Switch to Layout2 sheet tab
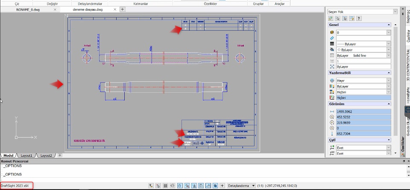 [x=46, y=155]
